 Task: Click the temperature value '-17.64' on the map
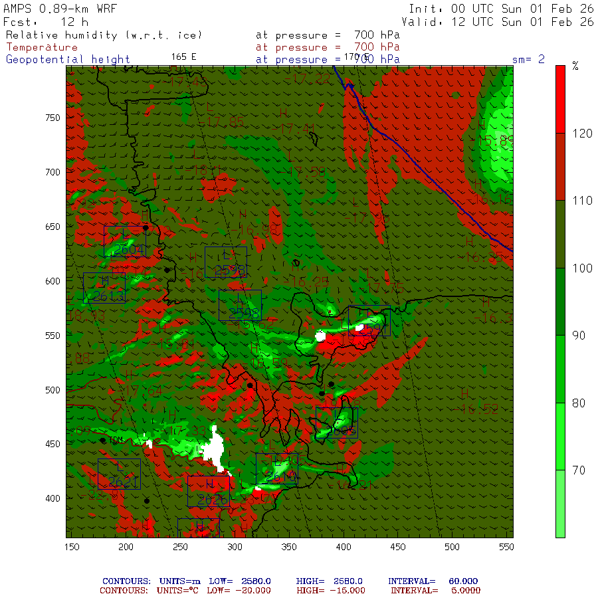tap(140, 391)
